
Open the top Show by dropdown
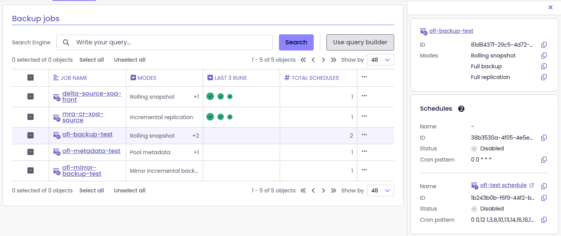point(381,60)
